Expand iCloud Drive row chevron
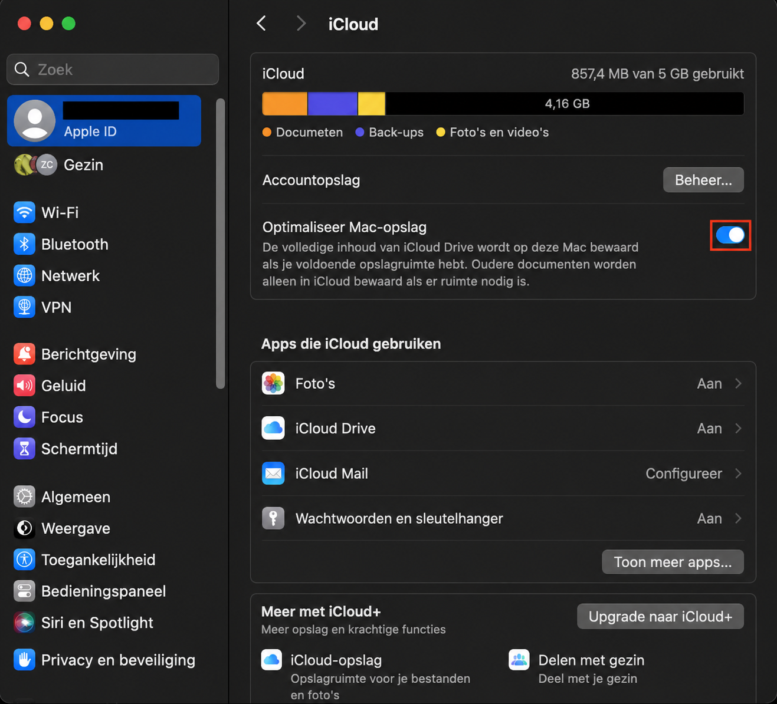Image resolution: width=777 pixels, height=704 pixels. tap(738, 428)
